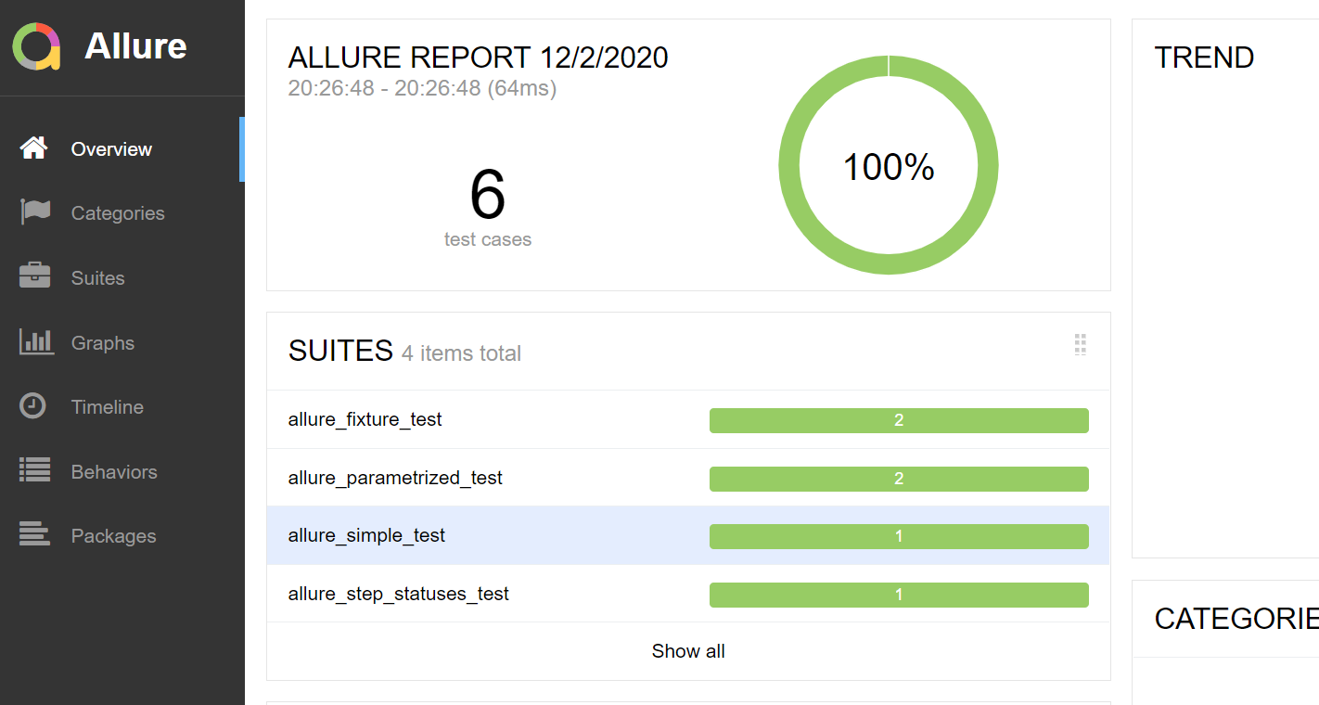Click the allure_step_statuses_test green status bar
Screen dimensions: 1319x705
pyautogui.click(x=899, y=595)
